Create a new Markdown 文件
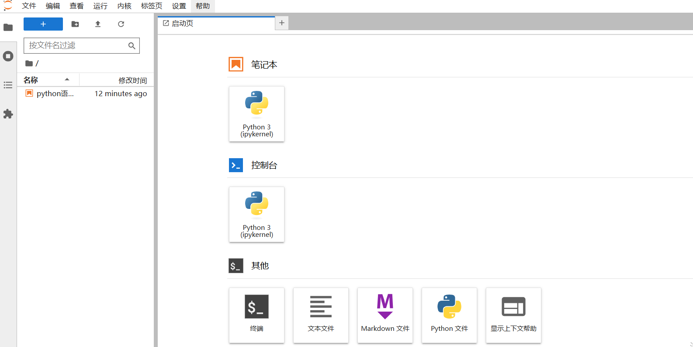 385,315
